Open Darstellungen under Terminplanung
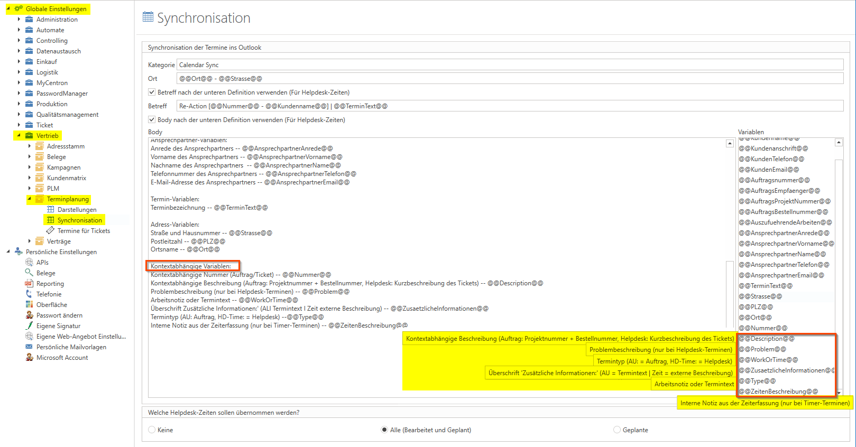856x447 pixels. (77, 210)
